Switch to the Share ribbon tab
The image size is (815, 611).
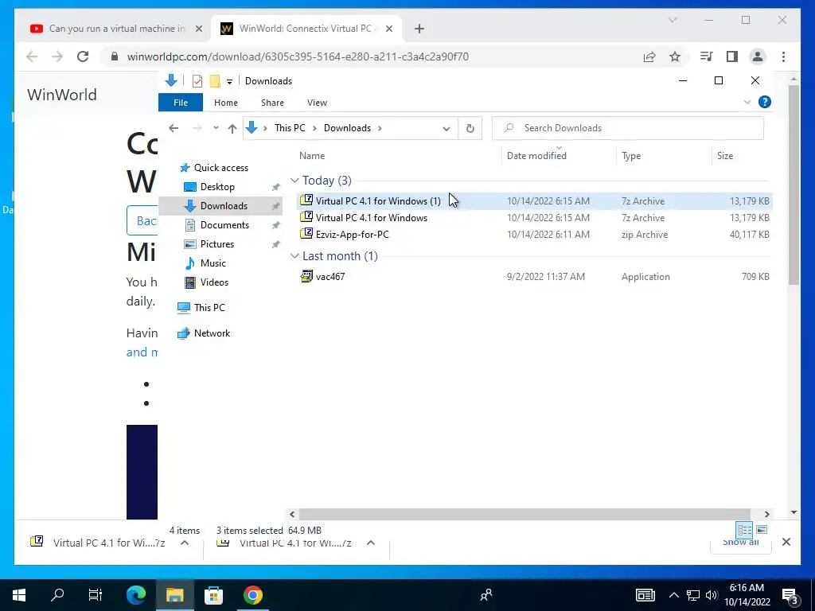[x=272, y=103]
